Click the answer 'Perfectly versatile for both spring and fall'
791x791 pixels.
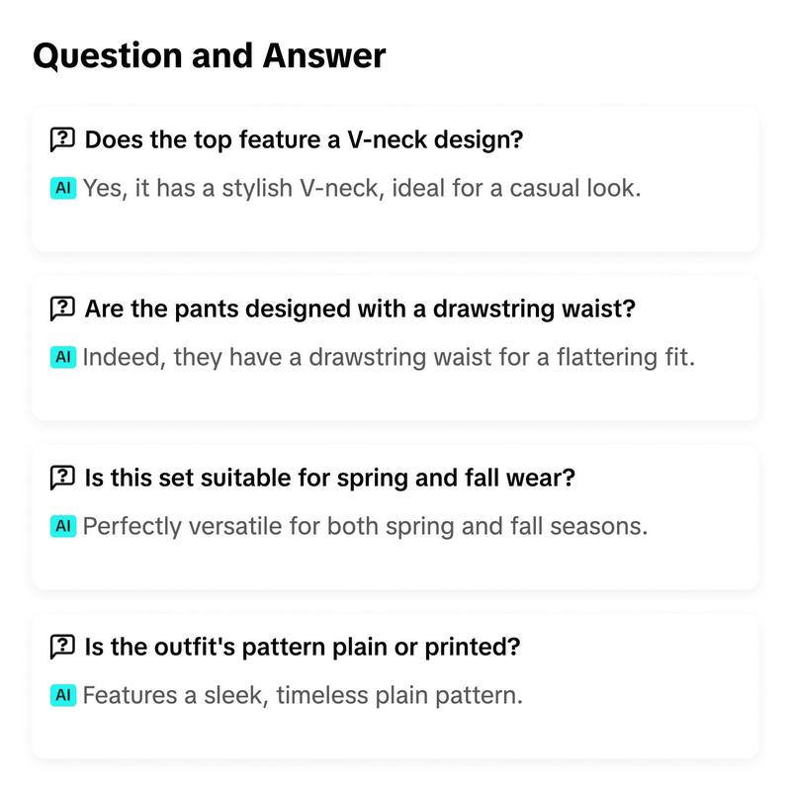[365, 526]
